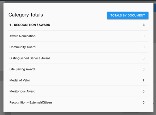Viewport: 156px width, 115px height.
Task: Click the Distinguished Service Award count value
Action: (143, 58)
